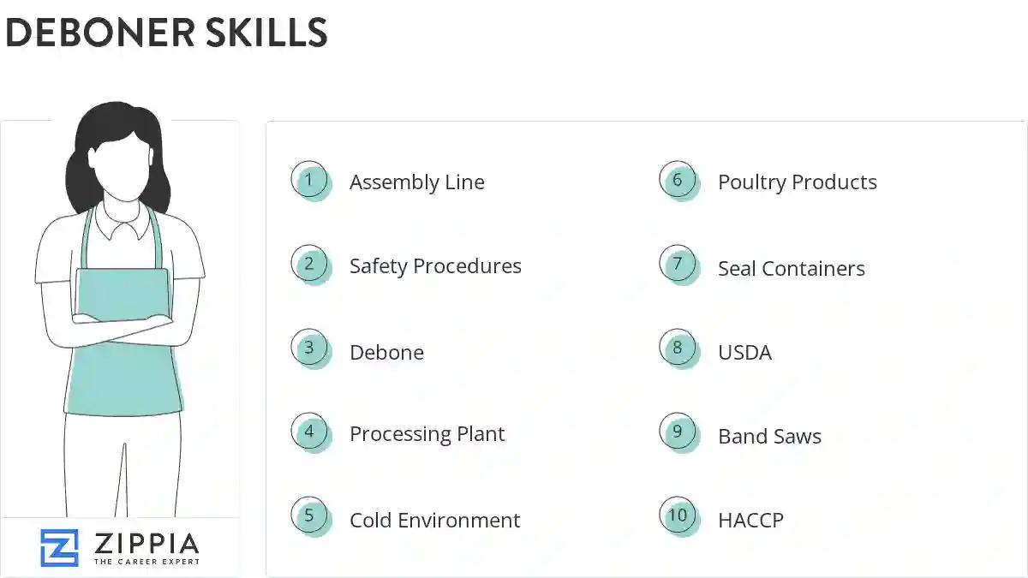Click the number 10 circle badge
The height and width of the screenshot is (578, 1028).
tap(678, 516)
